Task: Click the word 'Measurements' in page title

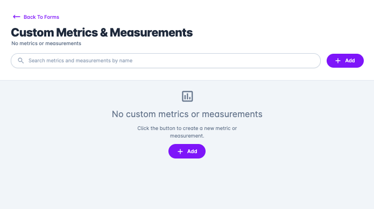Action: (151, 32)
